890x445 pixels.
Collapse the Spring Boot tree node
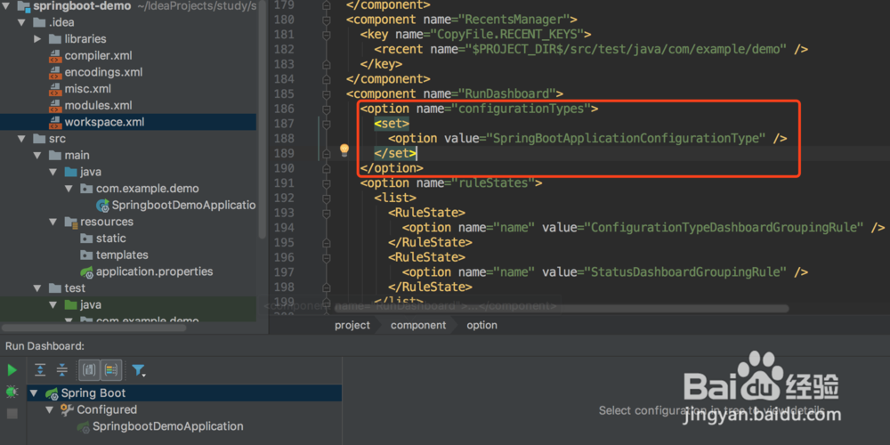[35, 393]
